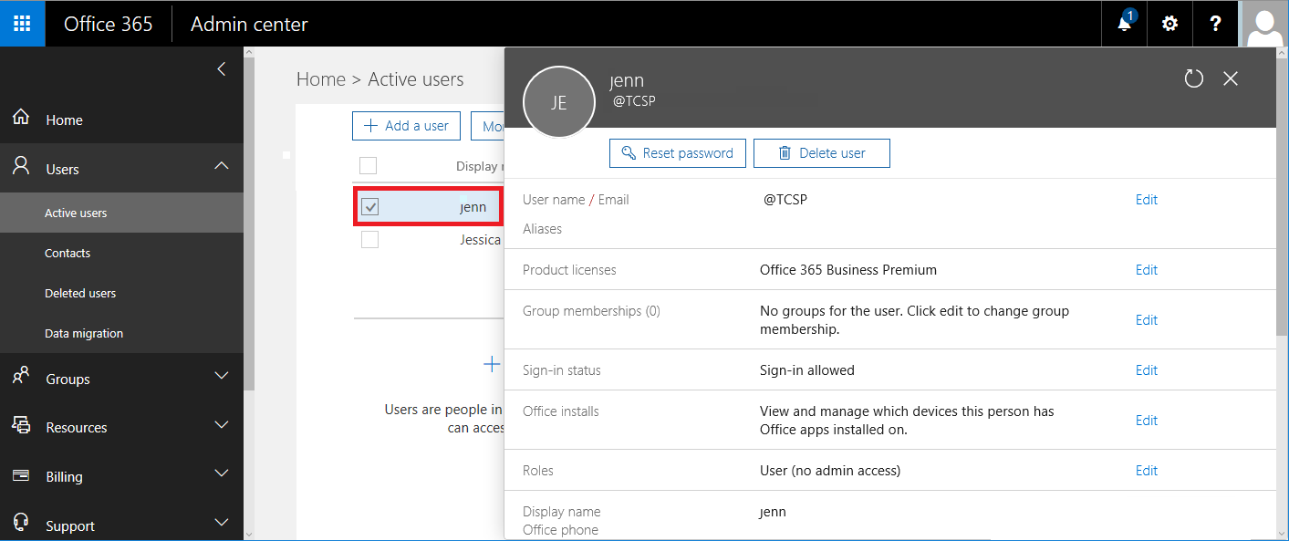Expand the Resources section chevron
Image resolution: width=1289 pixels, height=541 pixels.
[x=221, y=425]
